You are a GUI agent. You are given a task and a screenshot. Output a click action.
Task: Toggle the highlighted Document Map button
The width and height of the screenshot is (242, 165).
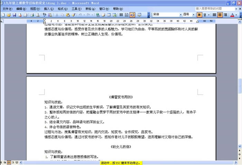132,15
